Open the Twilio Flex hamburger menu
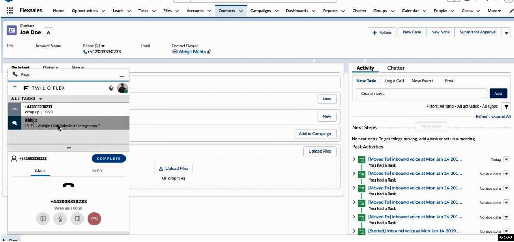The height and width of the screenshot is (242, 514). [x=15, y=88]
